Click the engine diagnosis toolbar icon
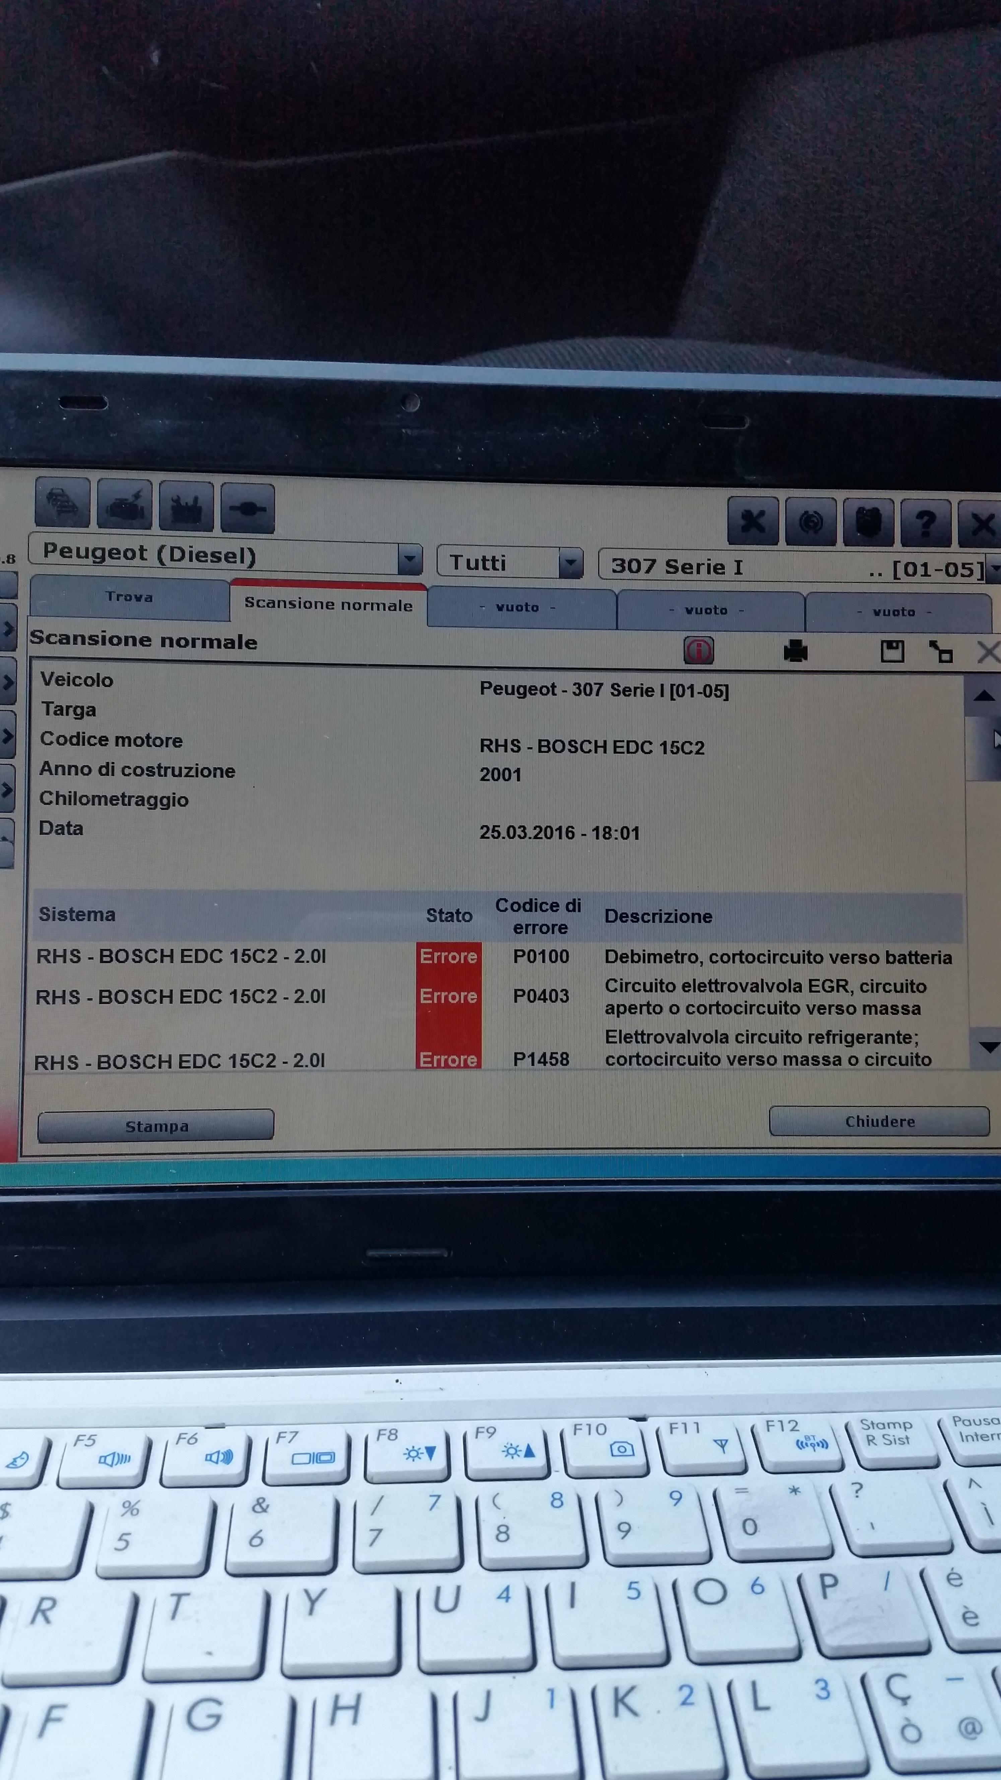The height and width of the screenshot is (1780, 1001). tap(124, 505)
